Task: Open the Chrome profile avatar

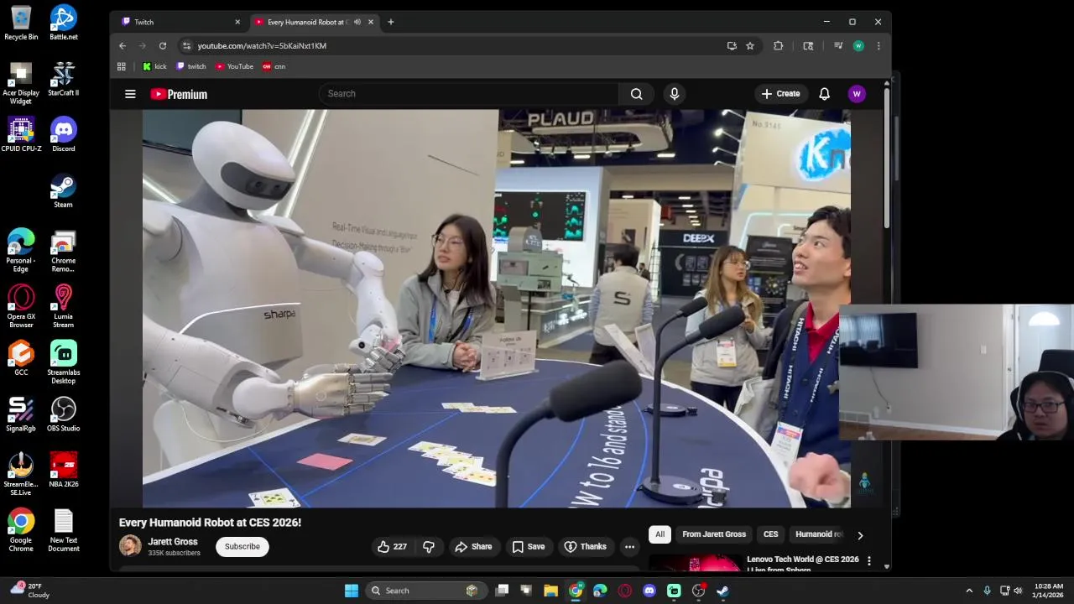Action: [858, 46]
